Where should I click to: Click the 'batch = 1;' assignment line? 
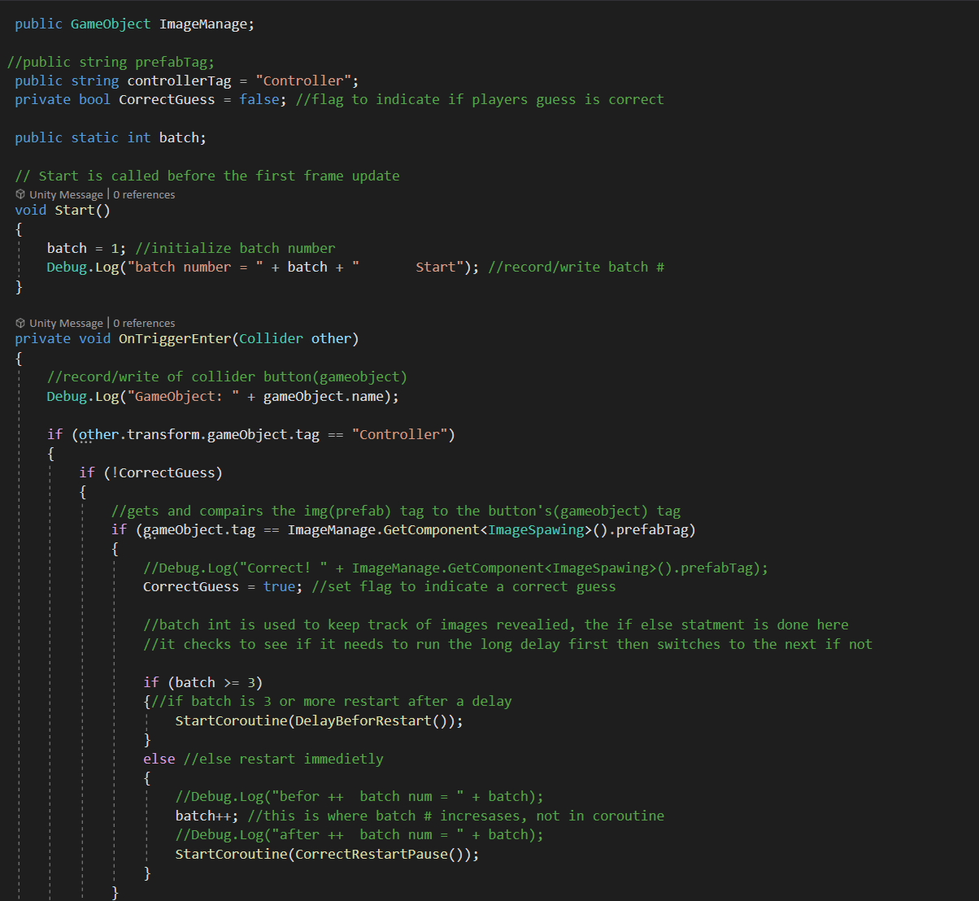click(x=87, y=248)
